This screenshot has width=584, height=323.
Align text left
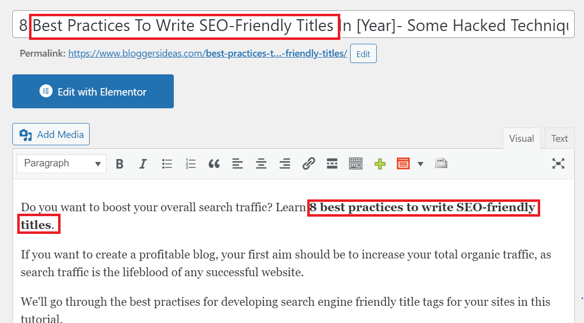(238, 164)
